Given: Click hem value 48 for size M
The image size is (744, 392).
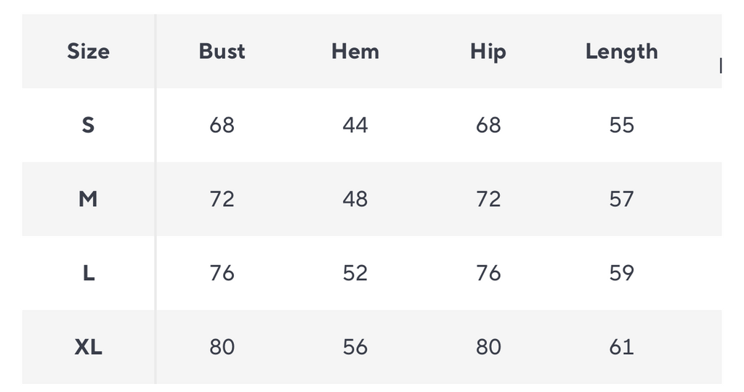Looking at the screenshot, I should click(355, 199).
